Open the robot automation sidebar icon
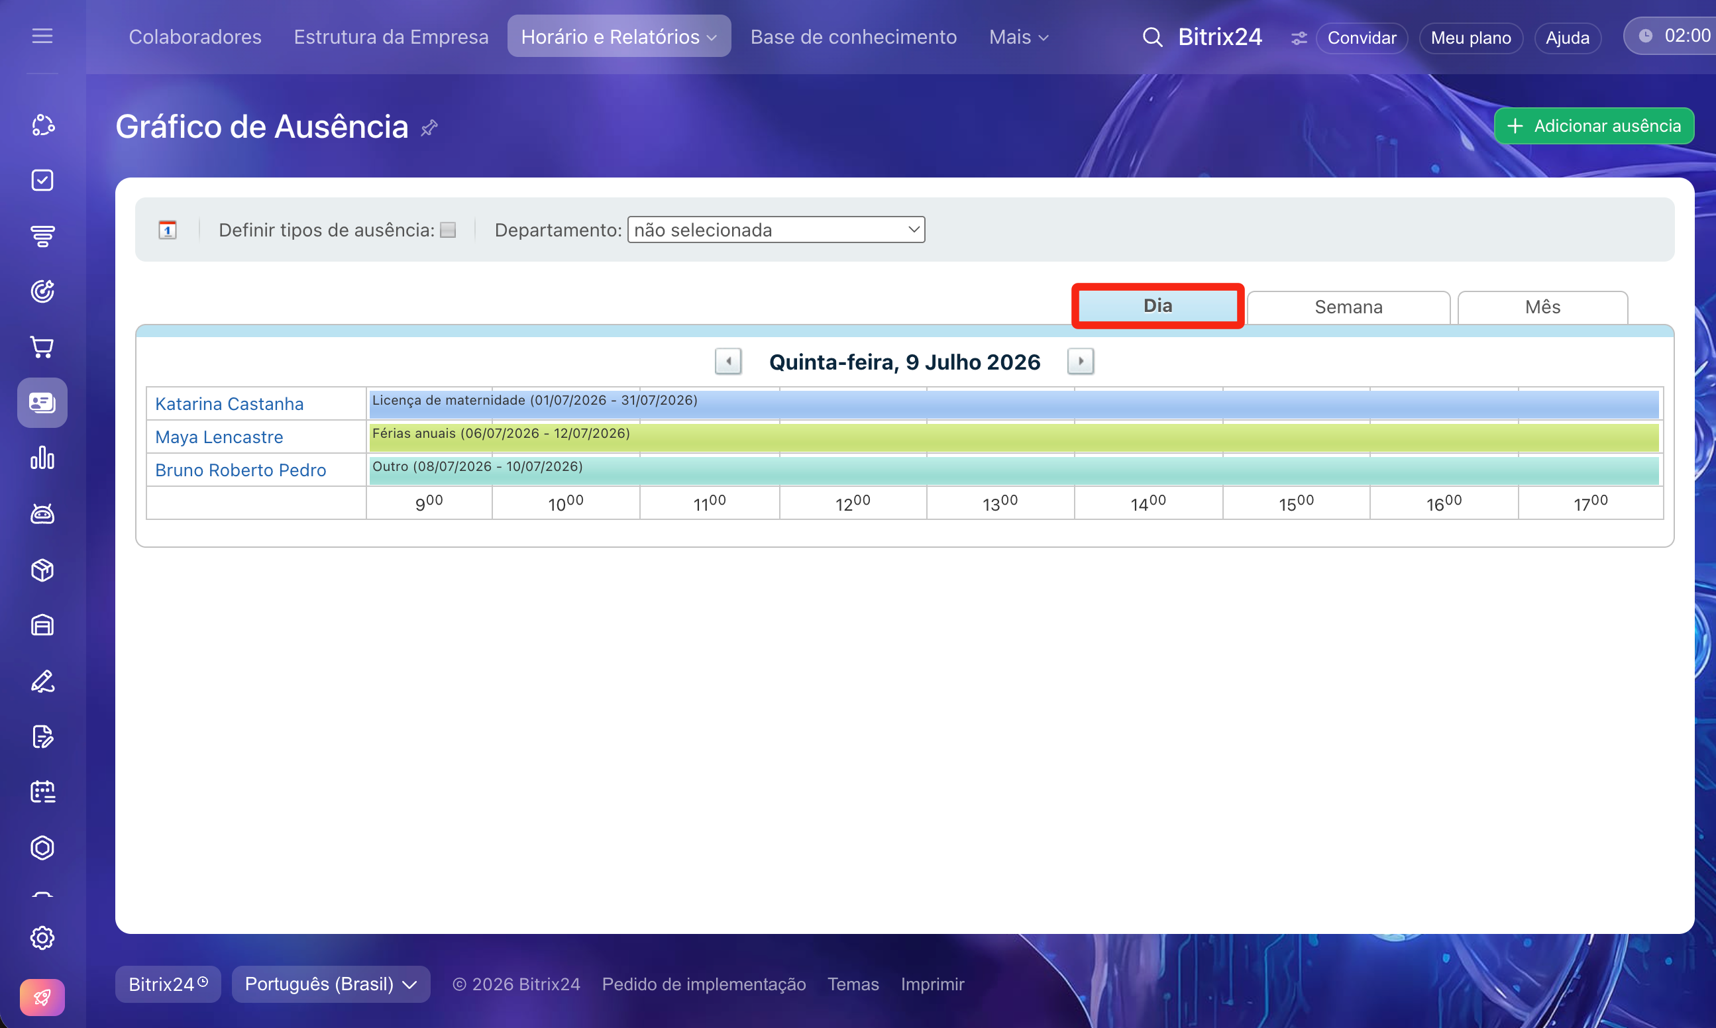 pyautogui.click(x=42, y=514)
